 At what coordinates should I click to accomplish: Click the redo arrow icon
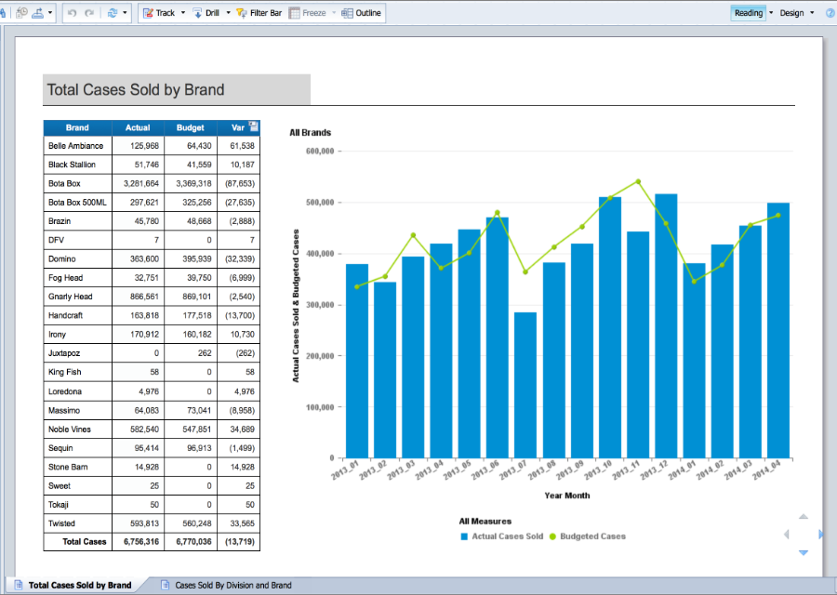89,13
